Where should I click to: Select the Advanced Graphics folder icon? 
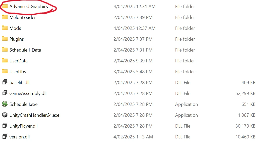tap(5, 6)
